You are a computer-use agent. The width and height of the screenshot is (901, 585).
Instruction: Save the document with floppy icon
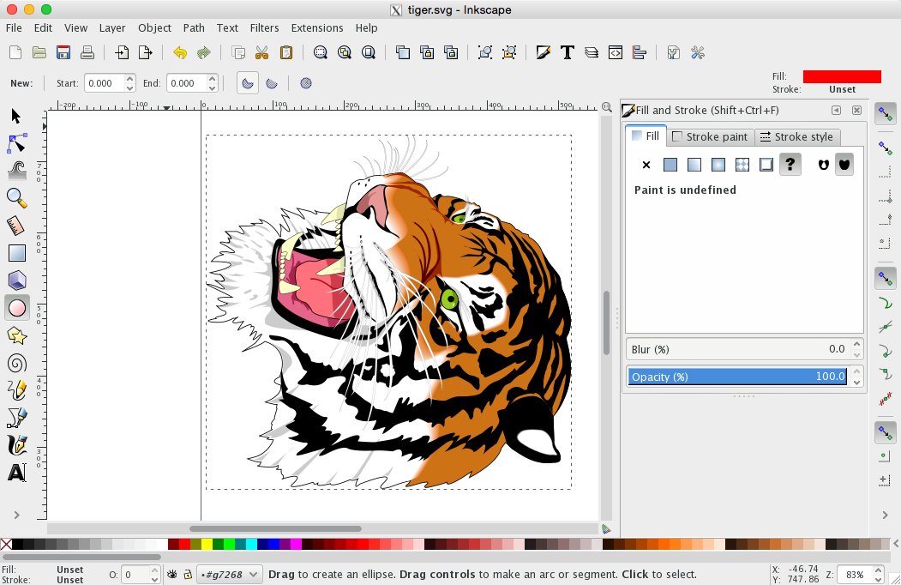[63, 53]
